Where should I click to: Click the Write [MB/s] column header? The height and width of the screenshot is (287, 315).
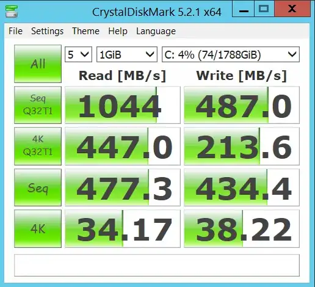coord(242,76)
